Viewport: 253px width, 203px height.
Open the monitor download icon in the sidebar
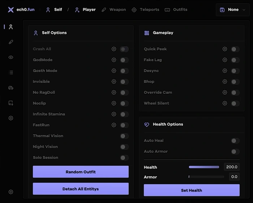[11, 103]
